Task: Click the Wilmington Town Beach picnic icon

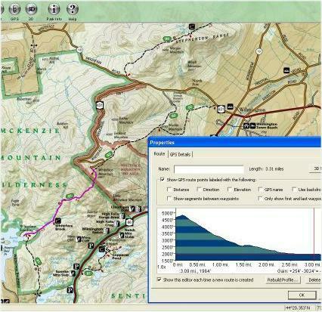Action: [246, 125]
